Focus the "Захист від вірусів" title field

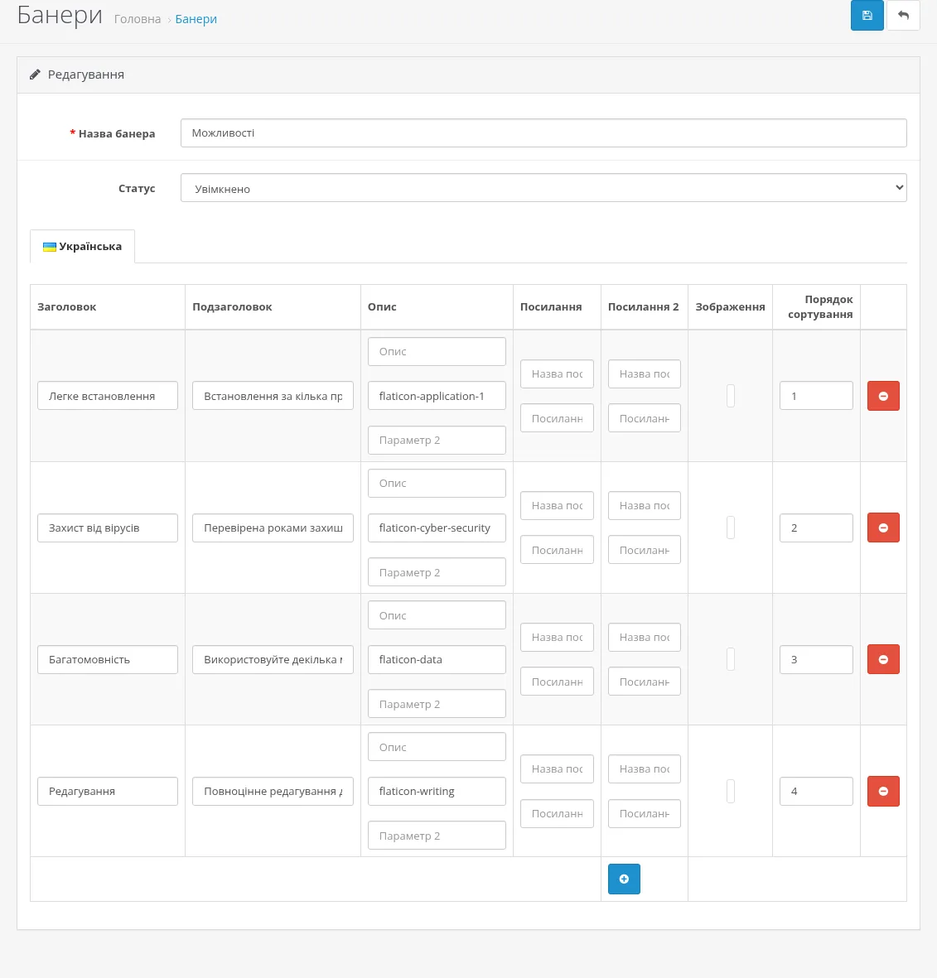pos(108,528)
